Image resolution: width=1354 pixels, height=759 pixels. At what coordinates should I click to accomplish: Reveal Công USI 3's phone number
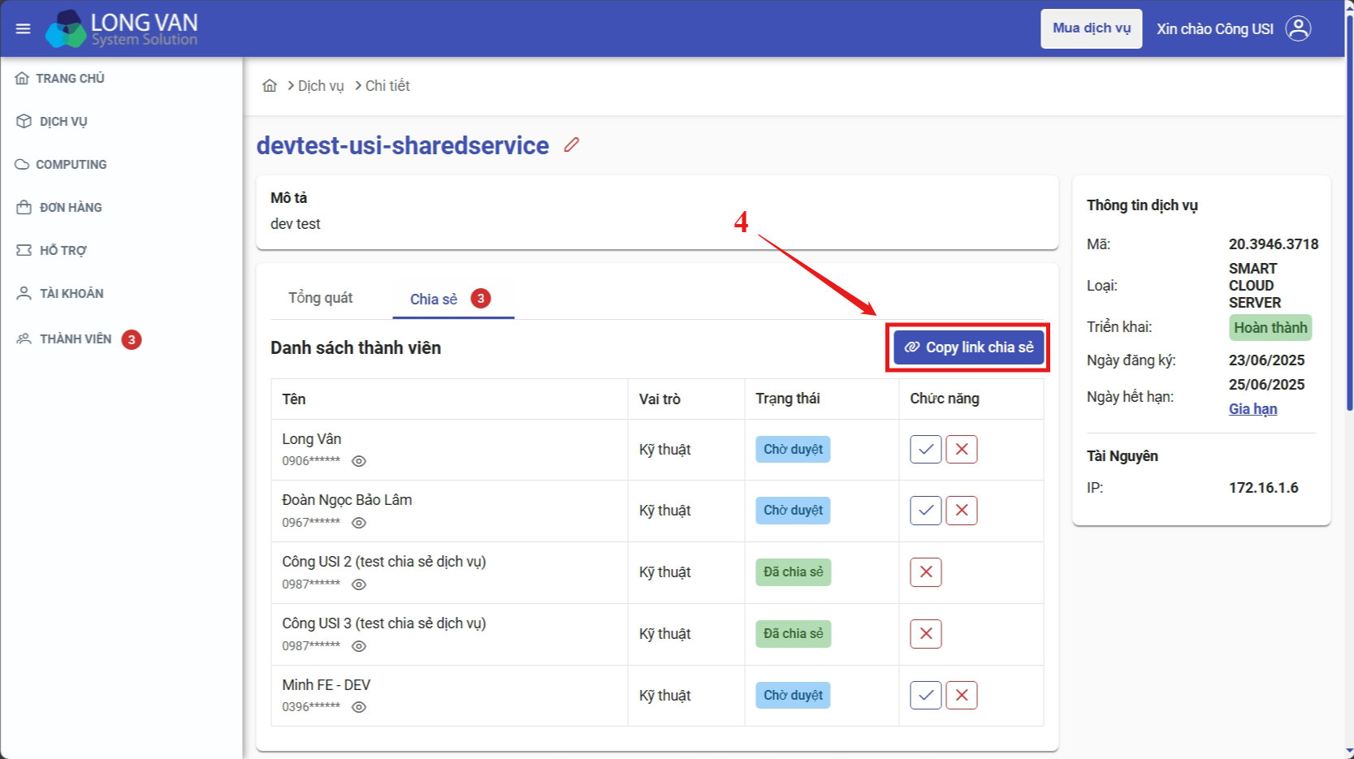coord(359,646)
